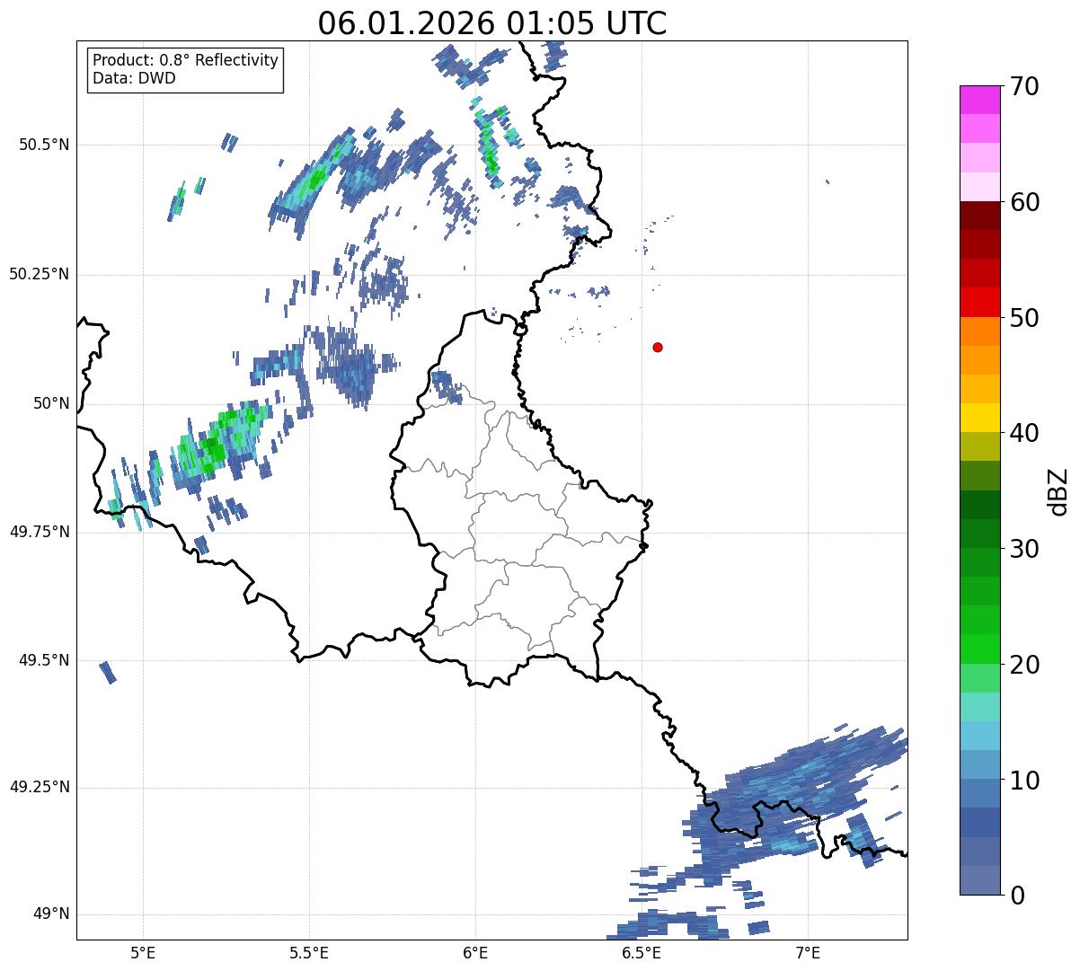Click the yellow colorbar segment above 40

pyautogui.click(x=979, y=418)
